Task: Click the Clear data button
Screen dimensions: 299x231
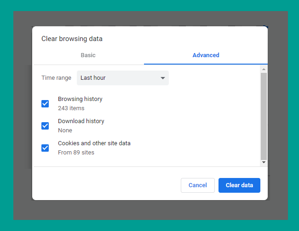Action: [x=239, y=185]
